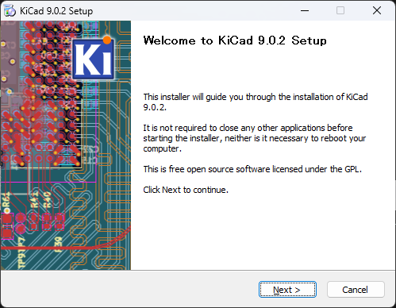This screenshot has width=396, height=308.
Task: Click the 'It is not required' paragraph
Action: [x=255, y=138]
